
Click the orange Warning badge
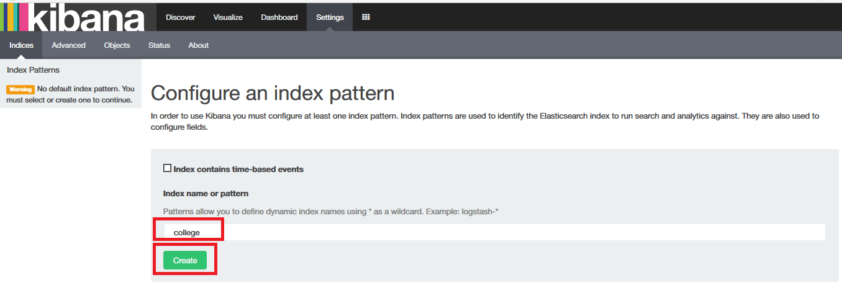tap(20, 89)
